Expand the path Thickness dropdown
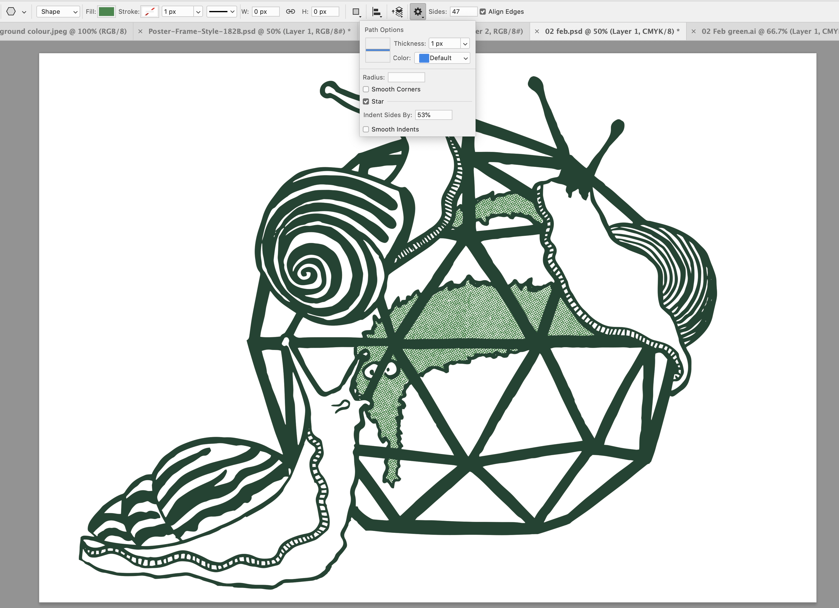The image size is (839, 608). [x=465, y=44]
